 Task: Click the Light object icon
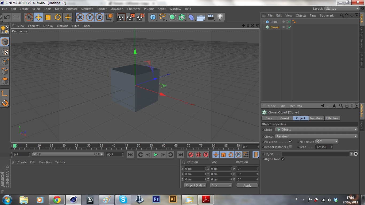220,17
